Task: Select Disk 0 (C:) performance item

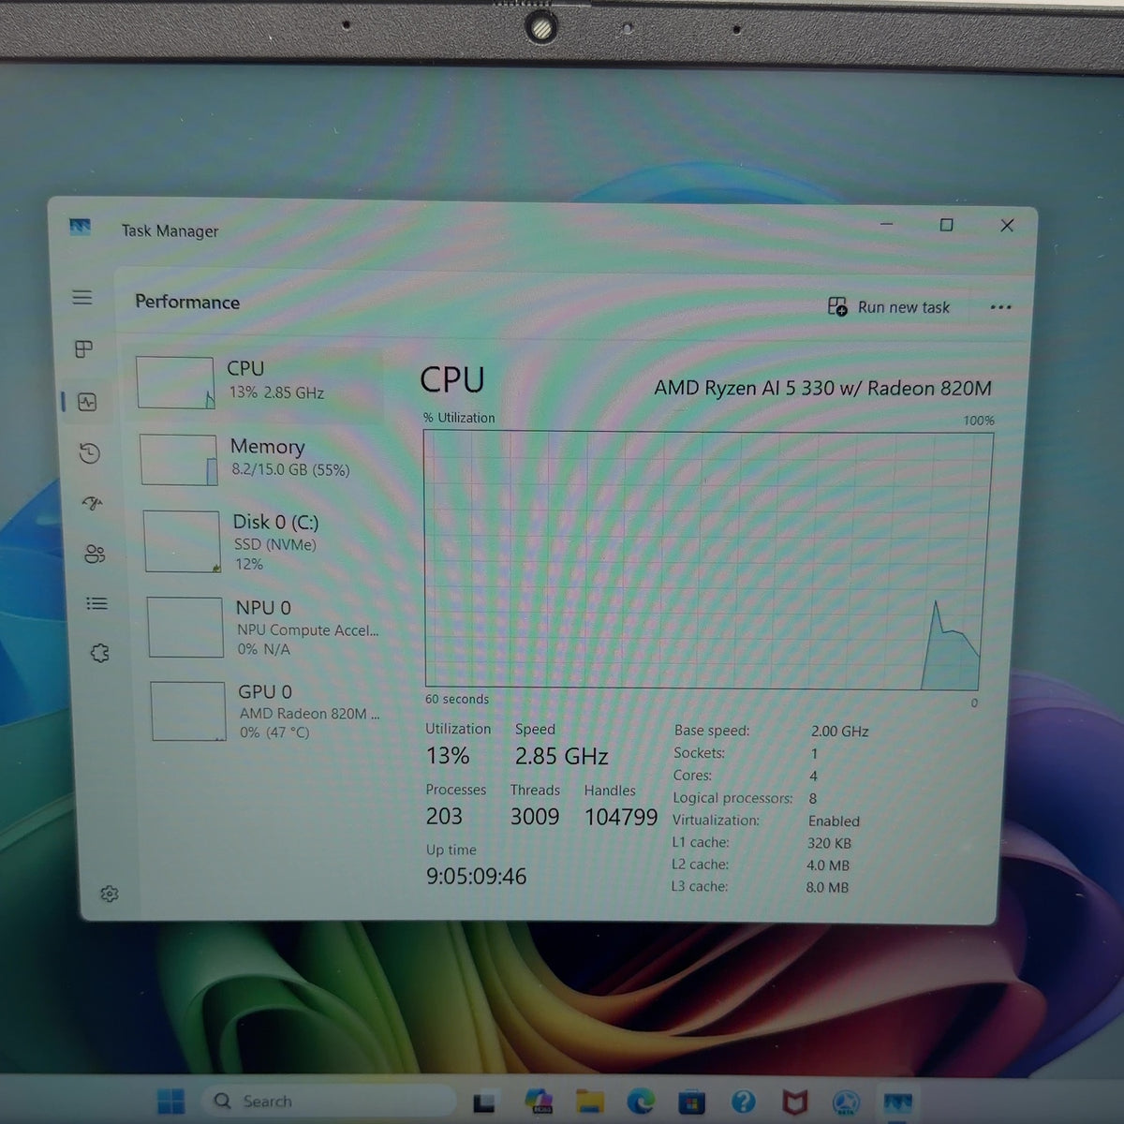Action: pos(263,541)
